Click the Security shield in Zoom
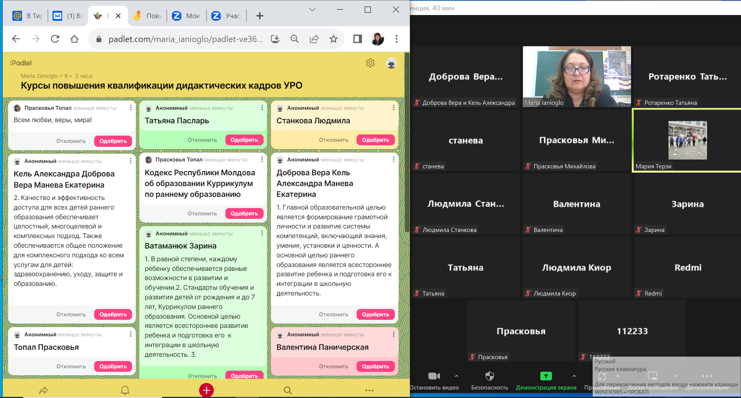The height and width of the screenshot is (398, 741). 489,376
